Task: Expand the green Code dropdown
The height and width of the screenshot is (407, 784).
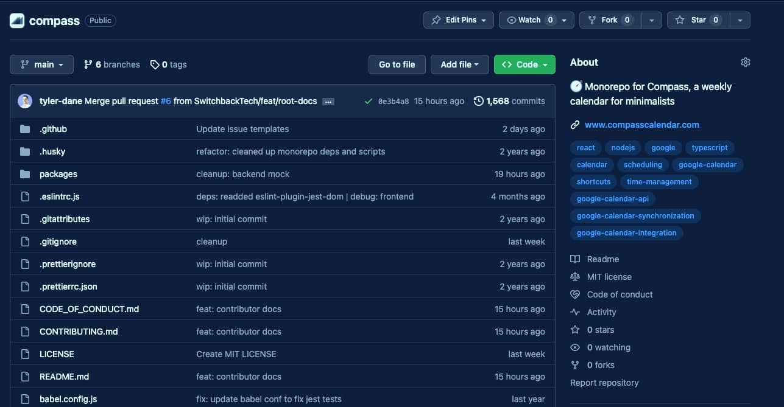Action: click(x=524, y=64)
